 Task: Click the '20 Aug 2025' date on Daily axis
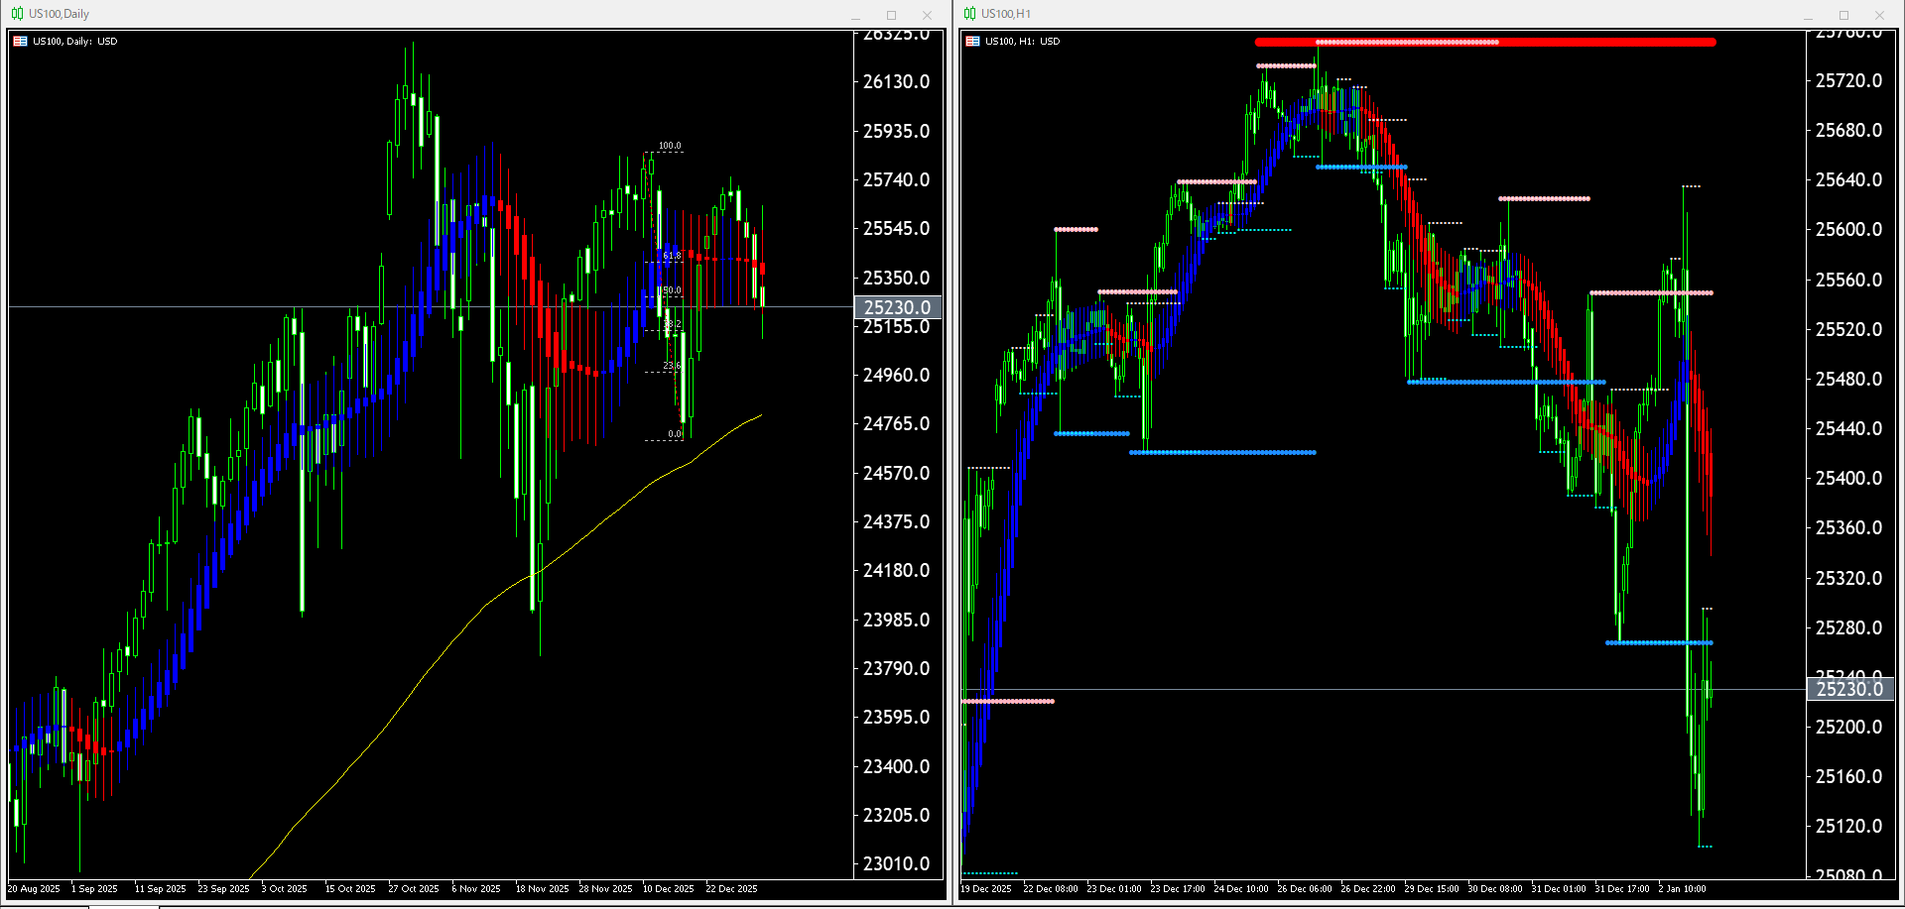pos(35,889)
